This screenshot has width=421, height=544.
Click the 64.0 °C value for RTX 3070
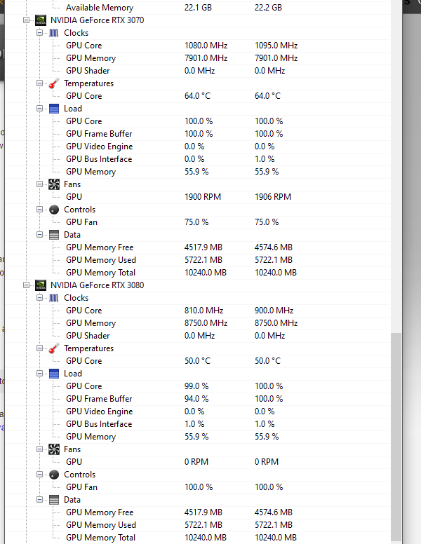tap(197, 96)
